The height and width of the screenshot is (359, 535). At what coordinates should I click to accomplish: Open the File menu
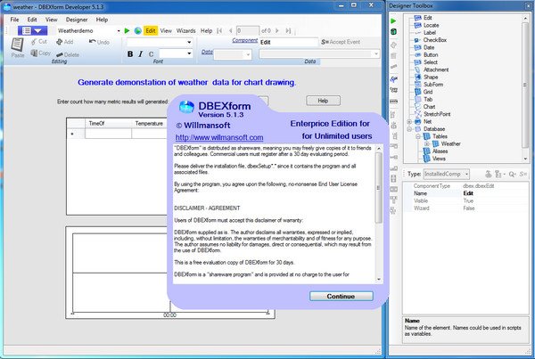[x=14, y=20]
